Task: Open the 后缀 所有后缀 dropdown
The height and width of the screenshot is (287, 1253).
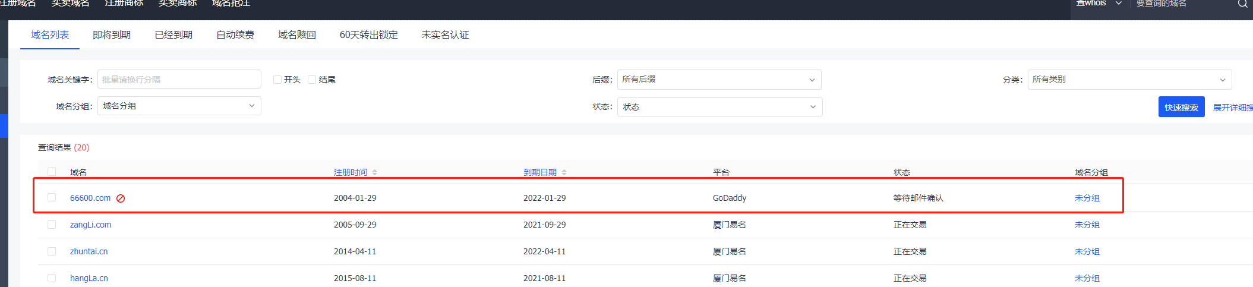Action: [x=719, y=80]
